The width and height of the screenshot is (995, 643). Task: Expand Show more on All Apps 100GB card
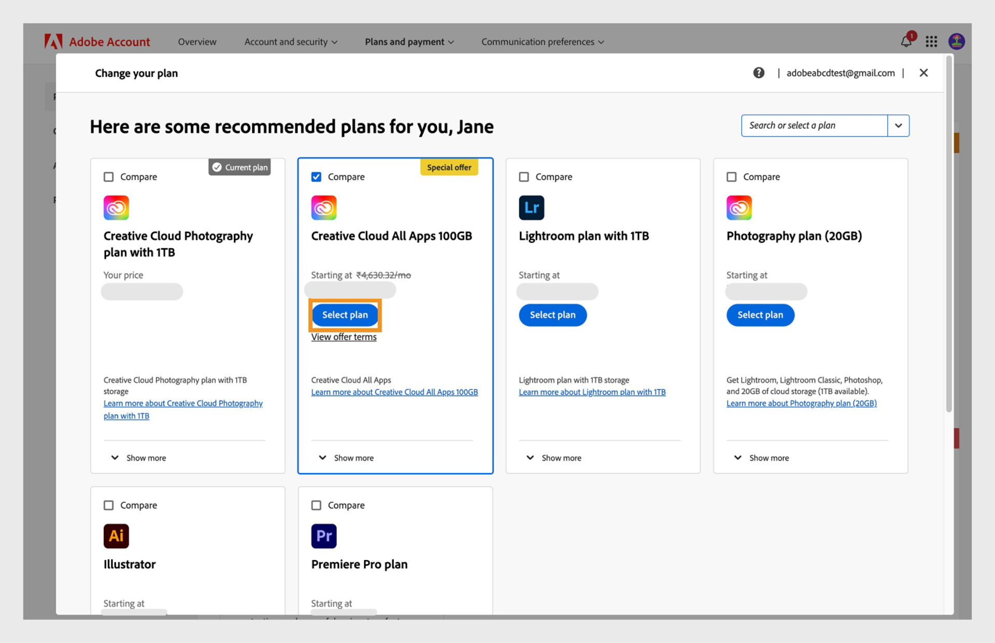coord(346,458)
